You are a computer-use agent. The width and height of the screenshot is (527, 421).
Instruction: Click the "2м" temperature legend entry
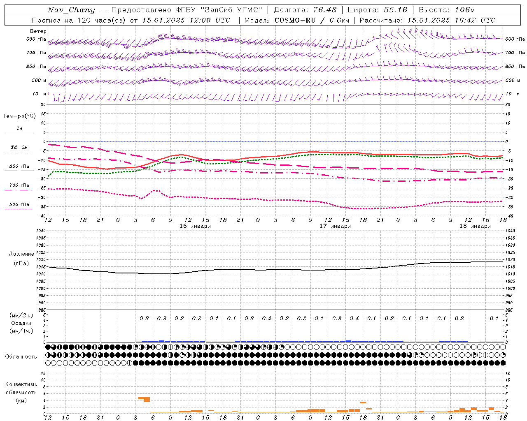click(19, 128)
